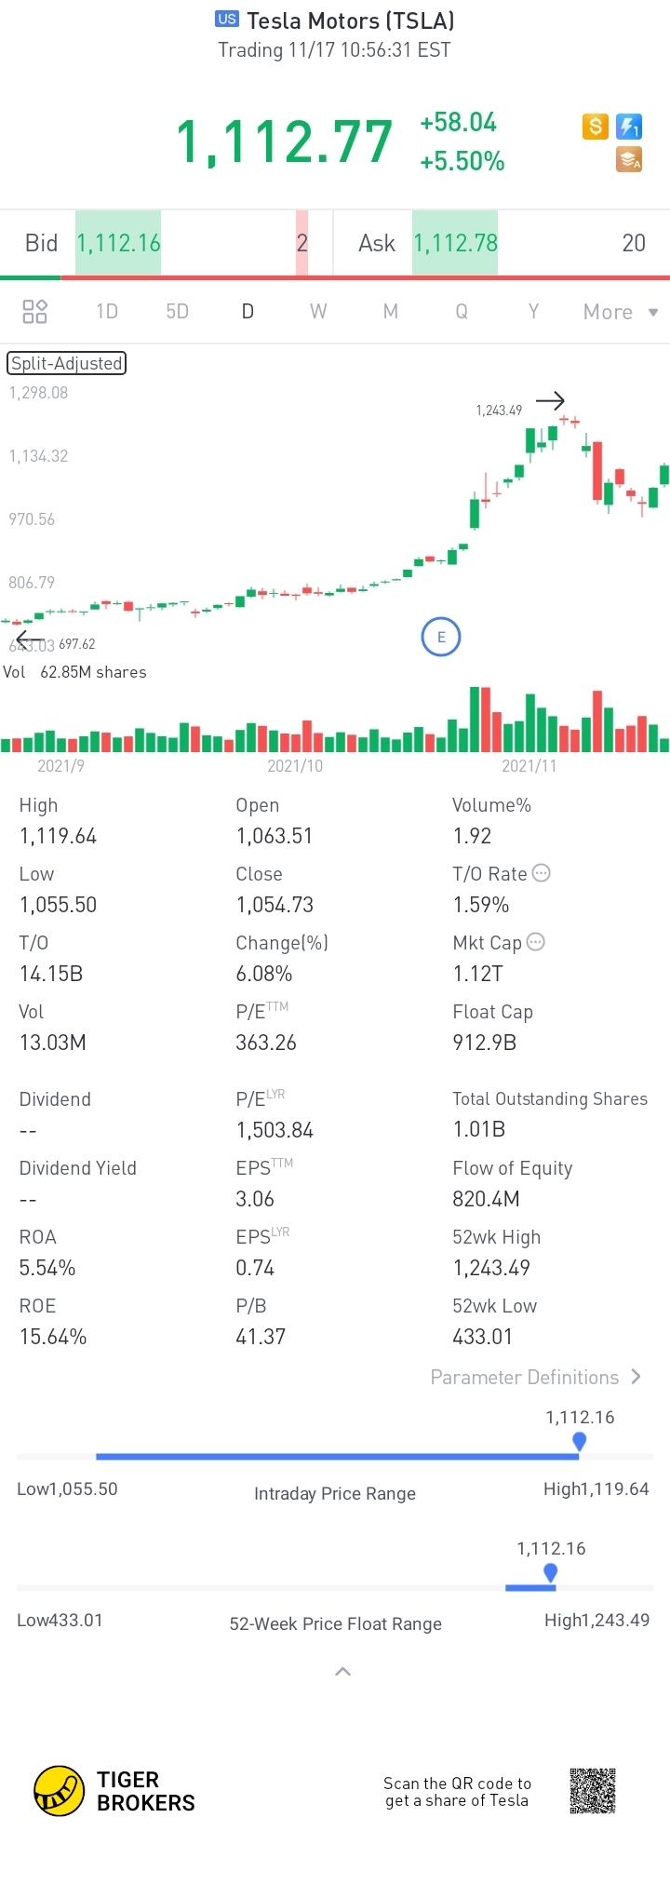Tap the Tesla Motors (TSLA) title
The height and width of the screenshot is (1885, 670).
(351, 20)
